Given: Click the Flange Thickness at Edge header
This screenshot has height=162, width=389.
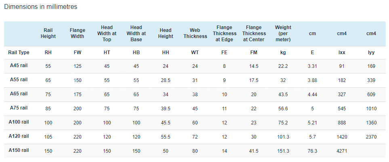Looking at the screenshot, I should pos(224,33).
